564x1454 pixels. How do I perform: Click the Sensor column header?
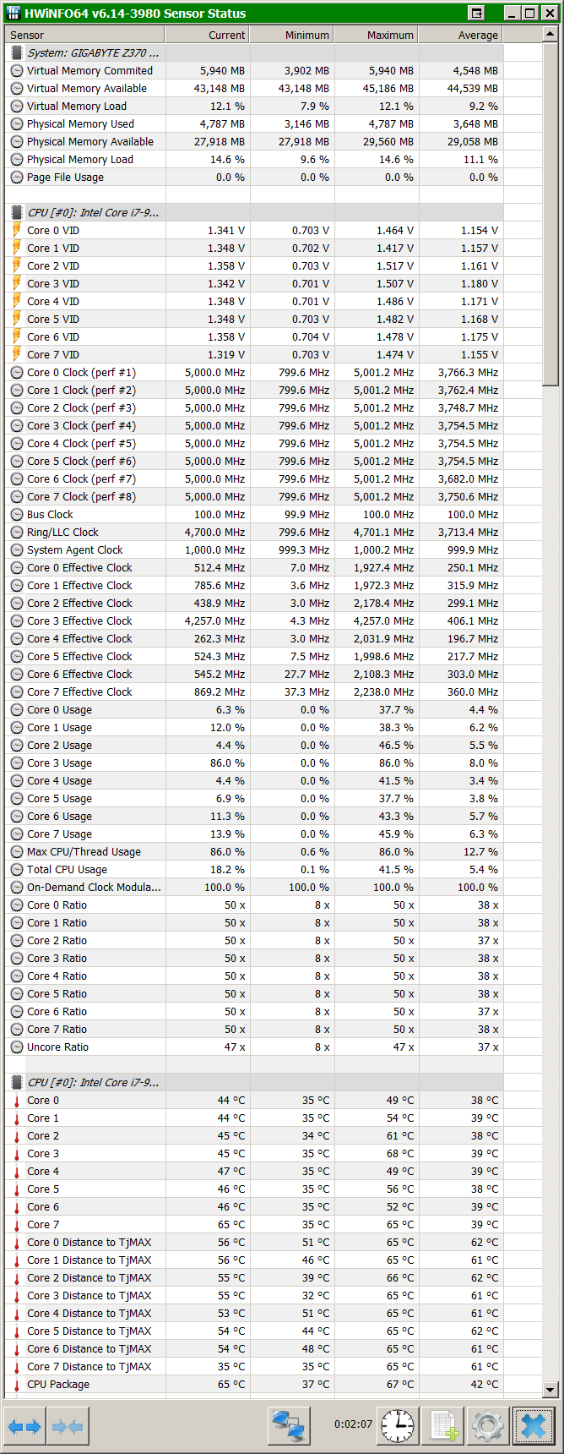point(84,35)
